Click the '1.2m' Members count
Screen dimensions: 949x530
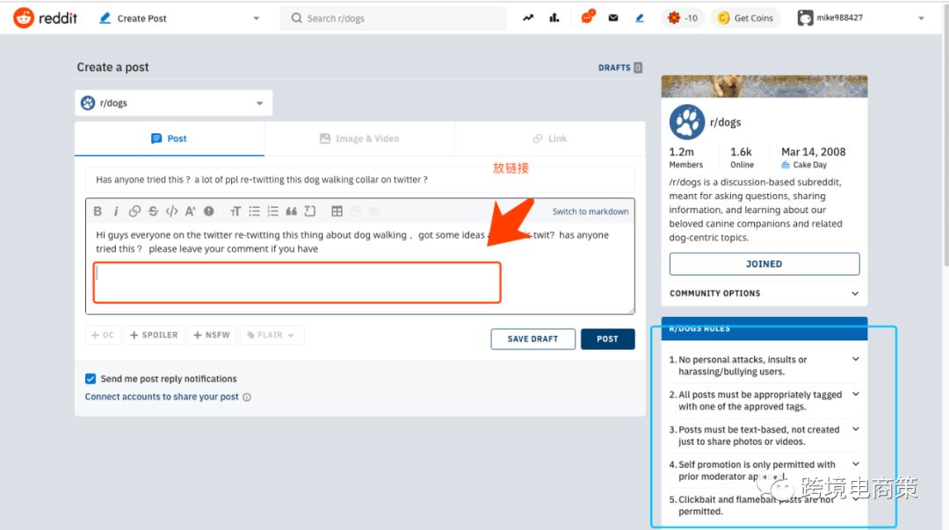click(682, 152)
